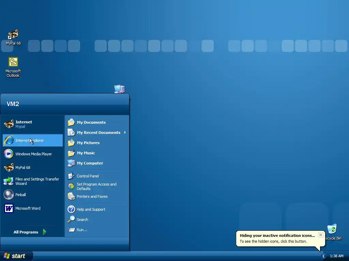Open Help and Support question mark icon
349x261 pixels.
71,209
